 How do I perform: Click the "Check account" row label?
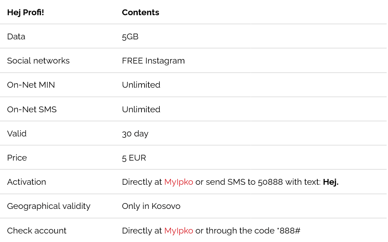(x=37, y=231)
